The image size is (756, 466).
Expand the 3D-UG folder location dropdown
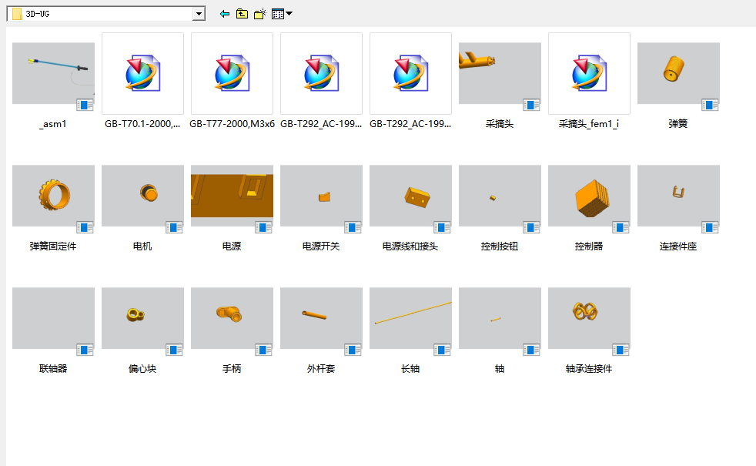click(199, 14)
